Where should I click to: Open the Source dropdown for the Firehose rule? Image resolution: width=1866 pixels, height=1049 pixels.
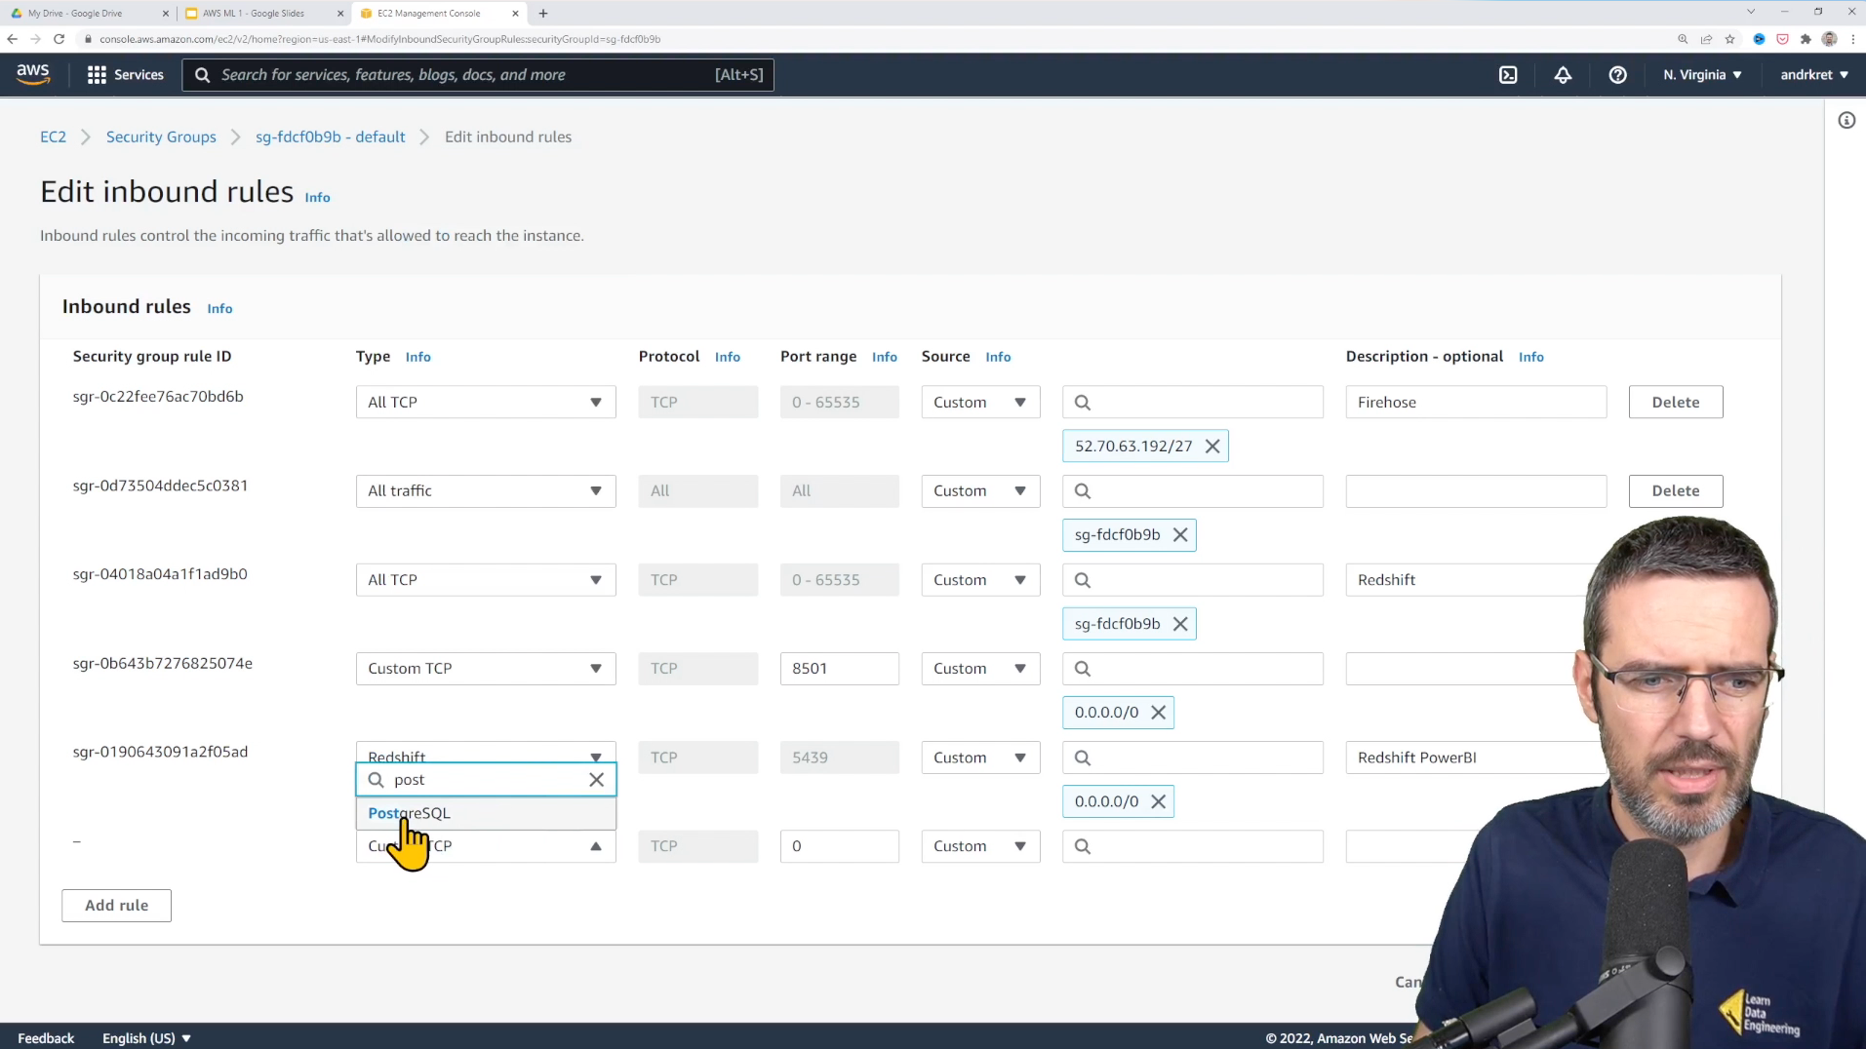[x=980, y=403]
